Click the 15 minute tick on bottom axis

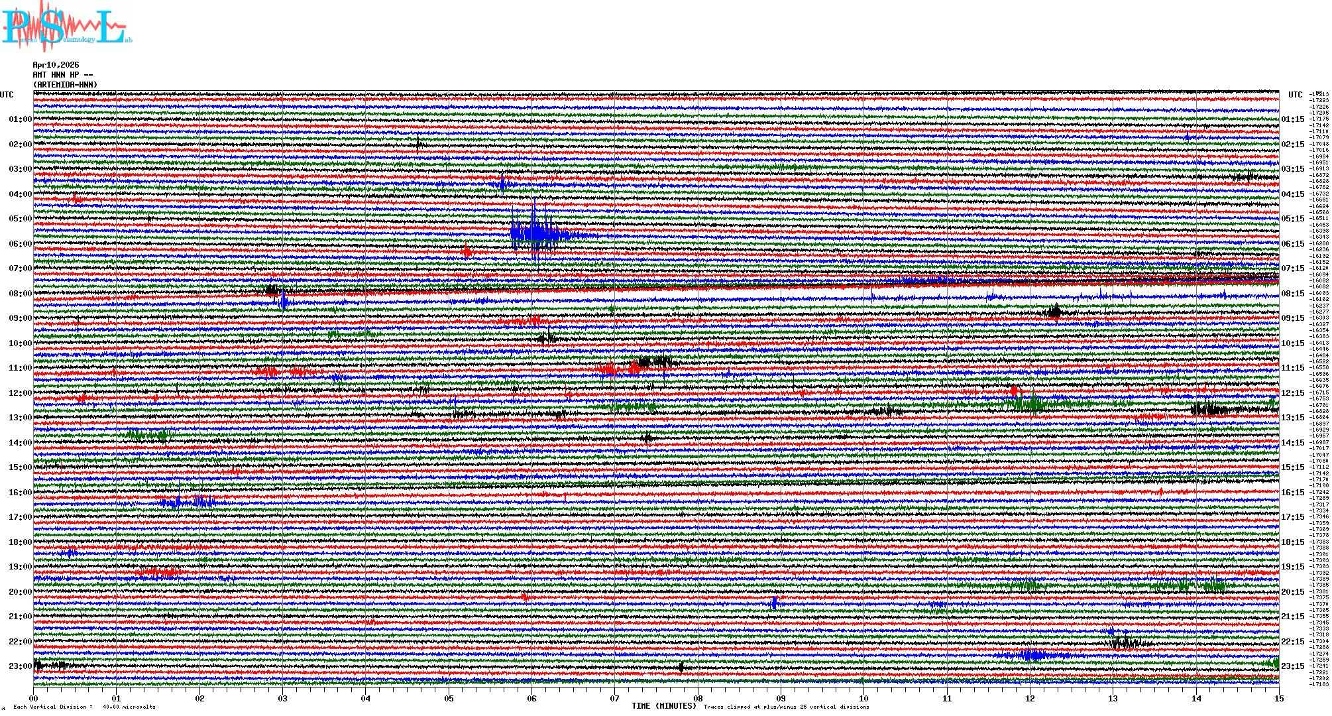pos(1278,699)
